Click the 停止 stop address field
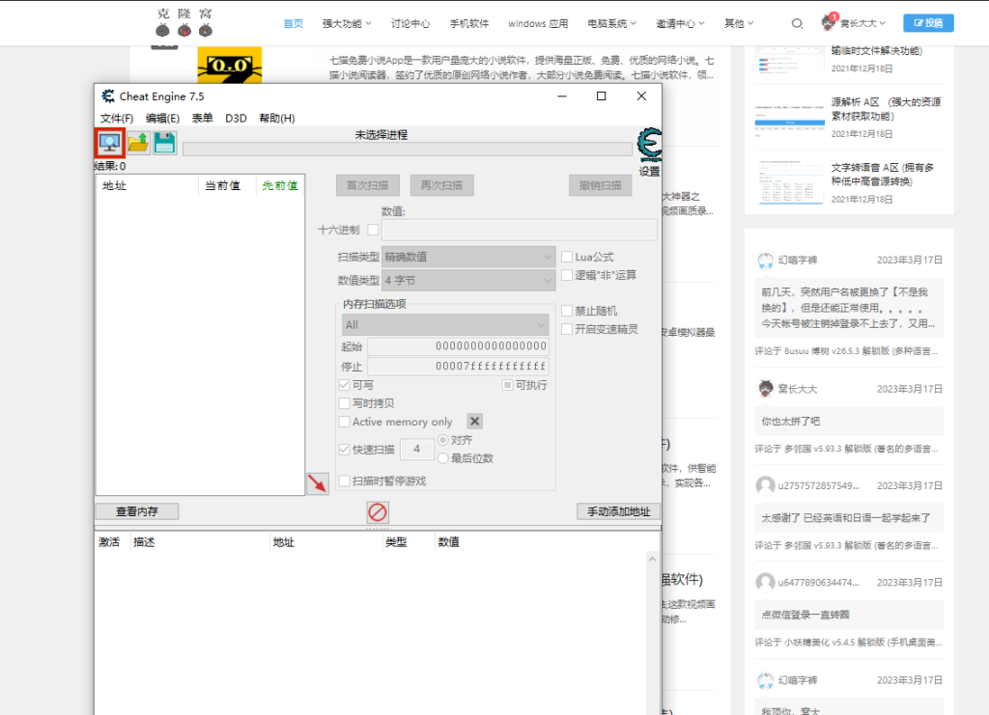 pyautogui.click(x=458, y=367)
